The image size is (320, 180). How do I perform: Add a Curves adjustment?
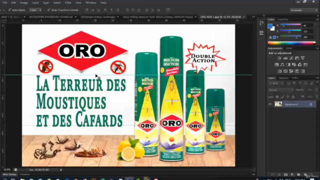click(x=291, y=58)
